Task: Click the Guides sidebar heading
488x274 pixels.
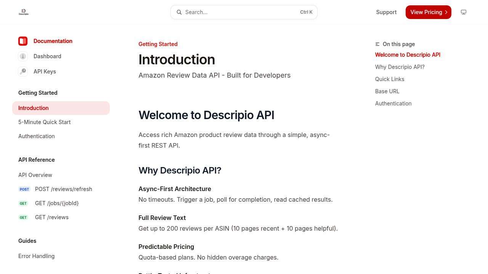Action: point(27,241)
